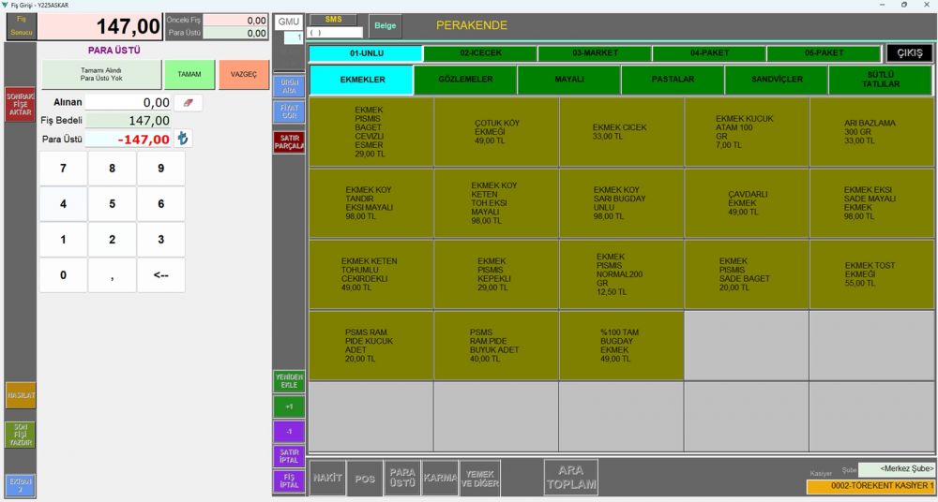Click the Satır Parçala button
Image resolution: width=938 pixels, height=502 pixels.
(289, 142)
